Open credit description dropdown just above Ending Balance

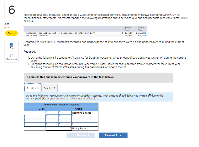[x=85, y=125]
